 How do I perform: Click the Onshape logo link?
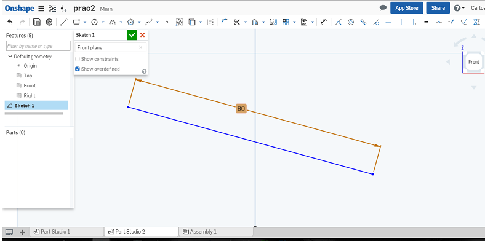click(19, 9)
